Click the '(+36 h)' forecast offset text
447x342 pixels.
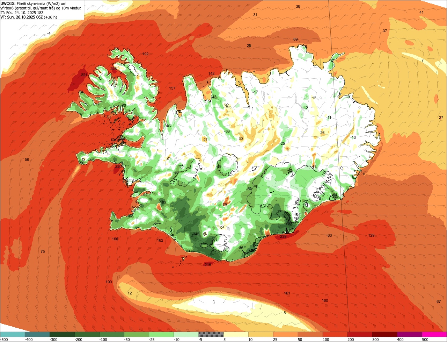[51, 17]
